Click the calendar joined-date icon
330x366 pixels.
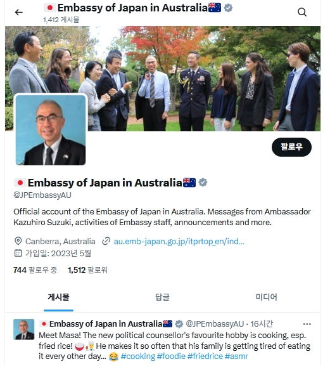18,253
